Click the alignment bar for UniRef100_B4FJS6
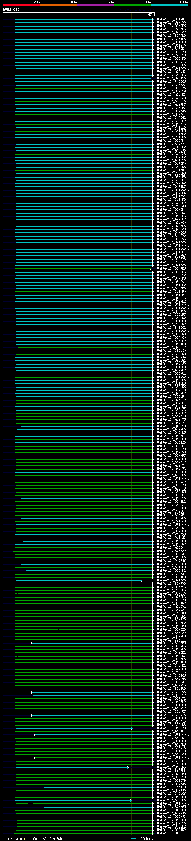The height and width of the screenshot is (841, 191). point(82,78)
